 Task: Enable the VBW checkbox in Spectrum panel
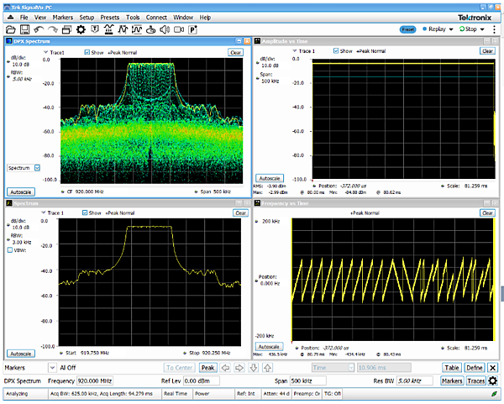(10, 250)
